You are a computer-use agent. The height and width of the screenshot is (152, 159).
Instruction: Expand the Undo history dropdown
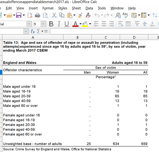tap(102, 15)
